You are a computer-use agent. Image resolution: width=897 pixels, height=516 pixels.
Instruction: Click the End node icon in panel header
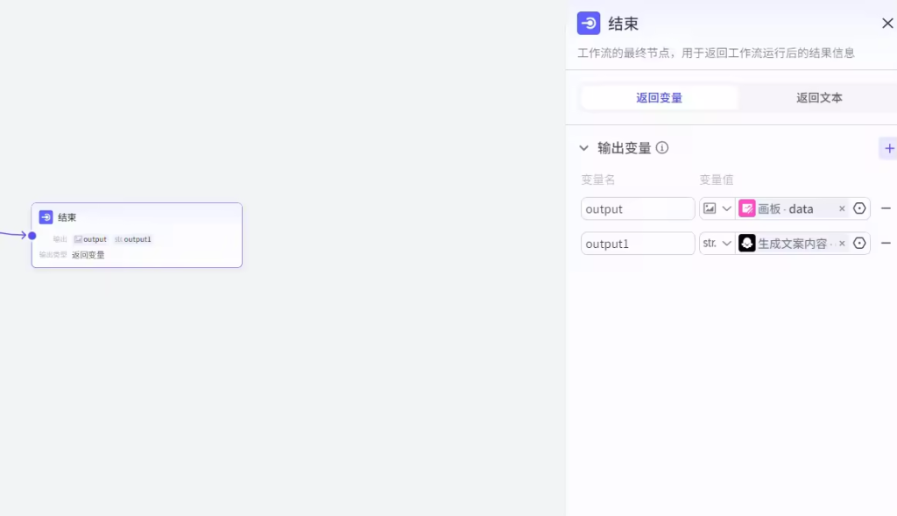[589, 24]
